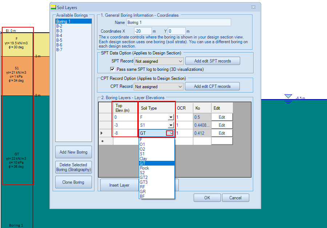
Task: Click the water table symbol in section view
Action: [288, 99]
